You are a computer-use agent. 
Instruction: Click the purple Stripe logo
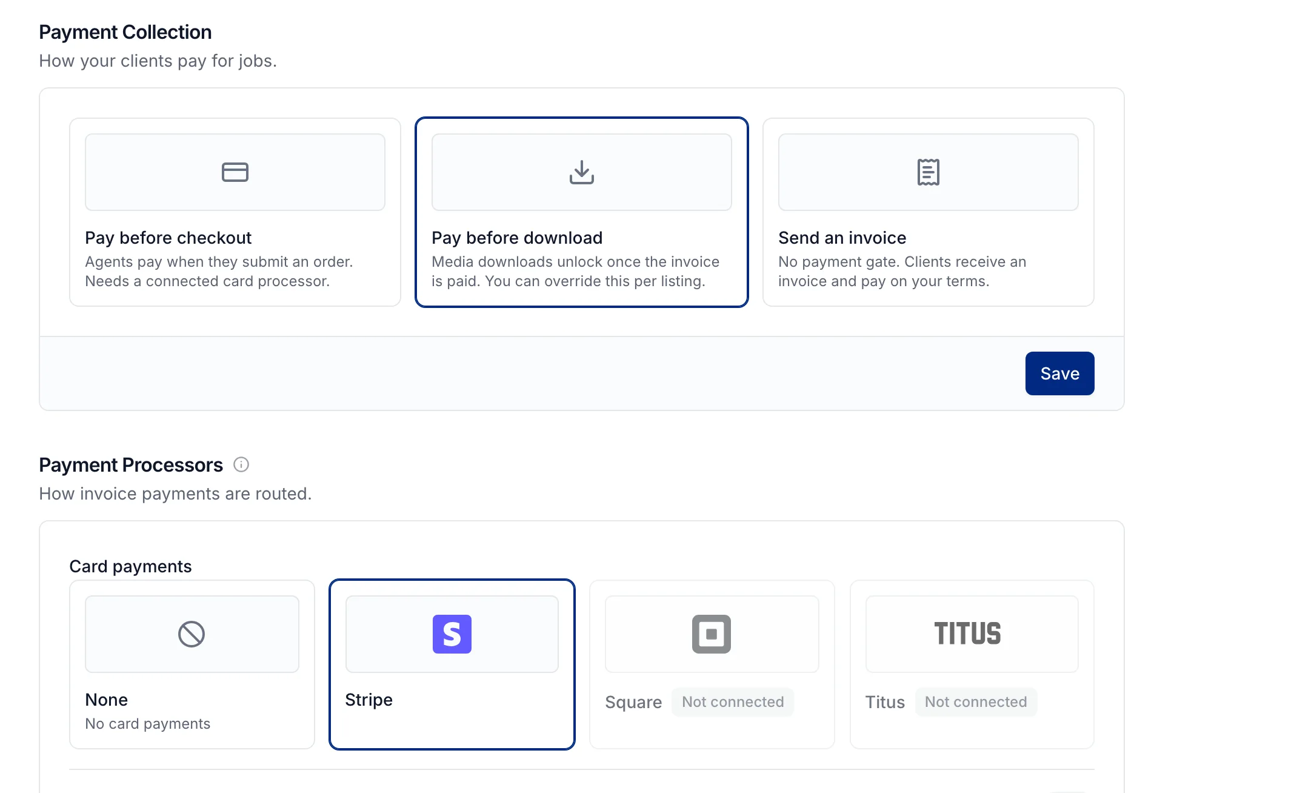(x=452, y=634)
